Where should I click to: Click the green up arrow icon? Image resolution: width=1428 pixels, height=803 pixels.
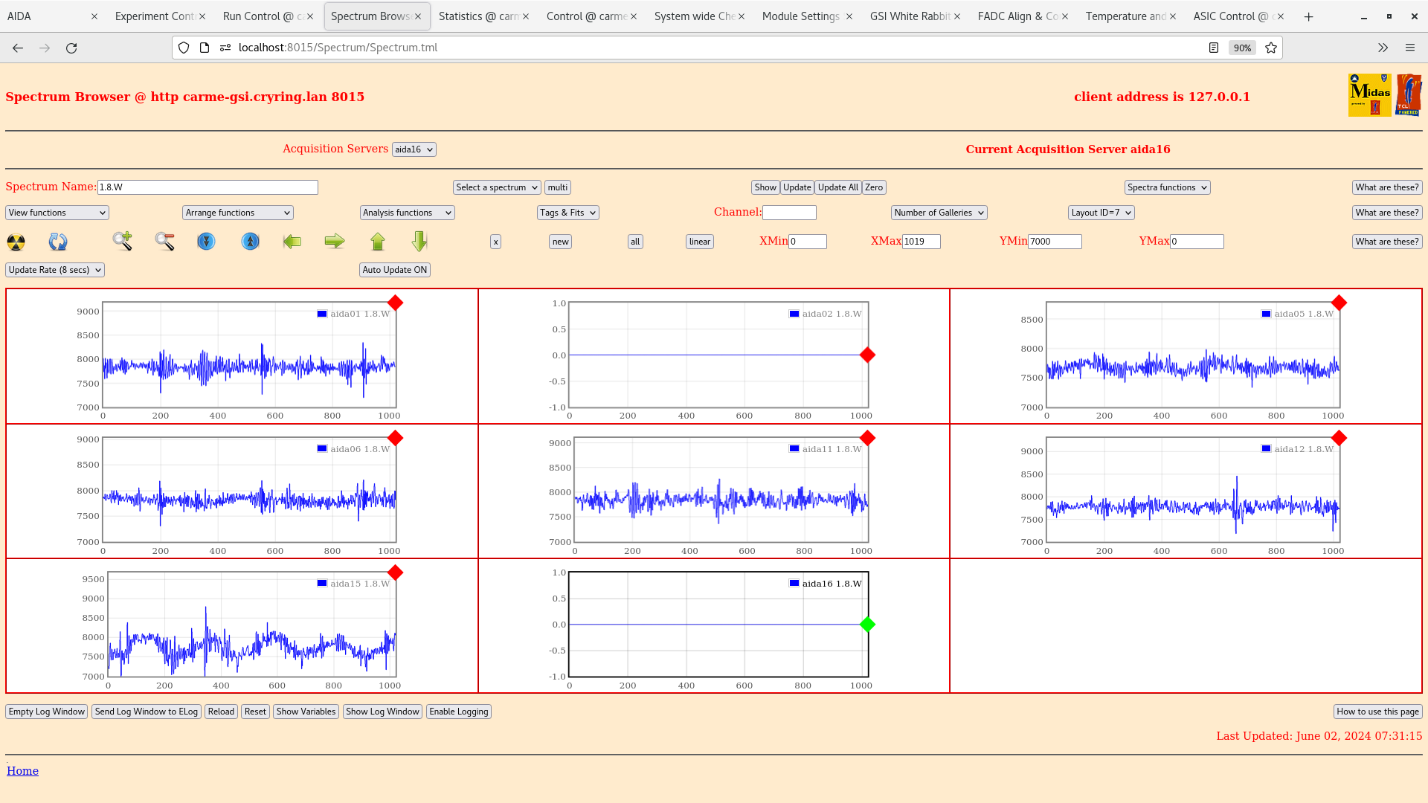click(378, 241)
